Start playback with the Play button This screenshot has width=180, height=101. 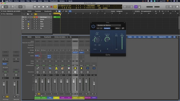tap(47, 7)
